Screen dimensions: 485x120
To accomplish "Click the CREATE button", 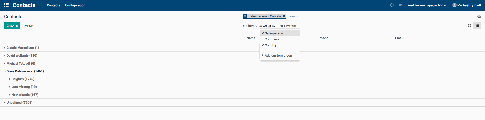I will [x=12, y=26].
